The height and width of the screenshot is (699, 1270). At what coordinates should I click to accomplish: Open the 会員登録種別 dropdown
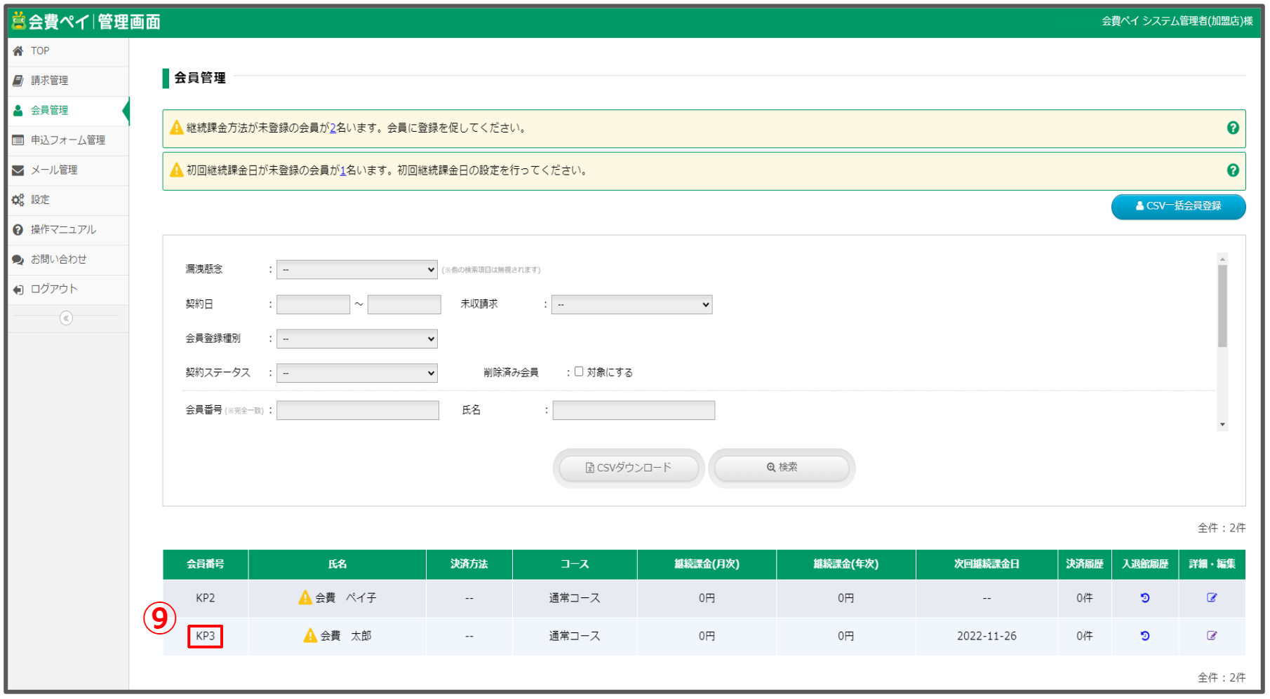tap(356, 339)
